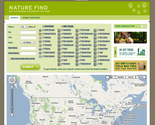The height and width of the screenshot is (125, 155).
Task: Click the Trail site marker icon
Action: coord(95,53)
